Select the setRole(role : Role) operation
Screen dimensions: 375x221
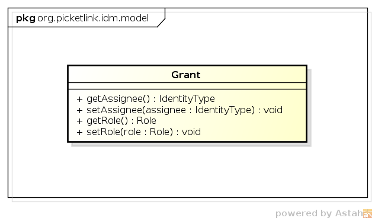[x=139, y=132]
